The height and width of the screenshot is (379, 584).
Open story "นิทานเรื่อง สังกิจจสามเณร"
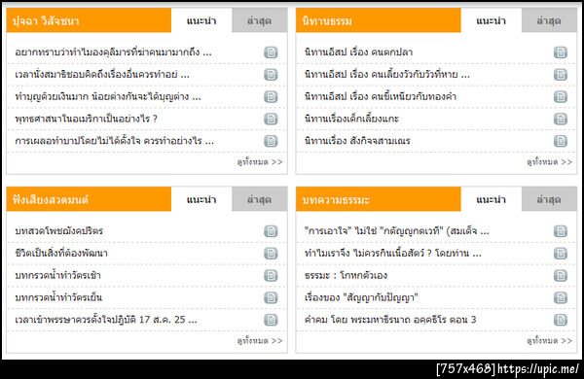[357, 141]
